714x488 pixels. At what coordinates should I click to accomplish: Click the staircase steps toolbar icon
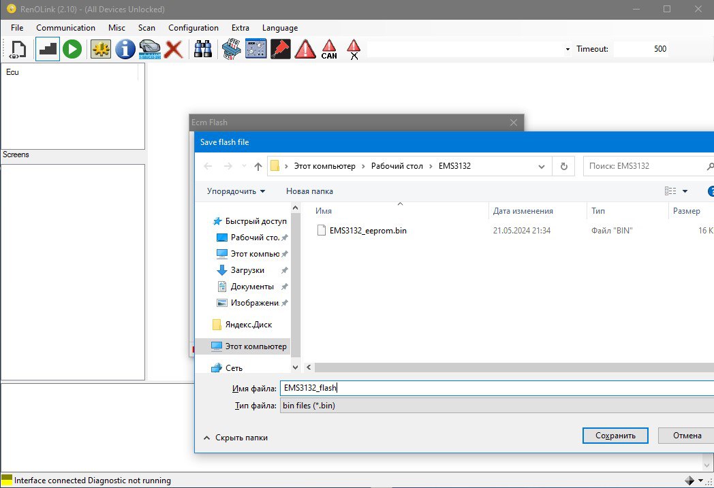pyautogui.click(x=47, y=49)
